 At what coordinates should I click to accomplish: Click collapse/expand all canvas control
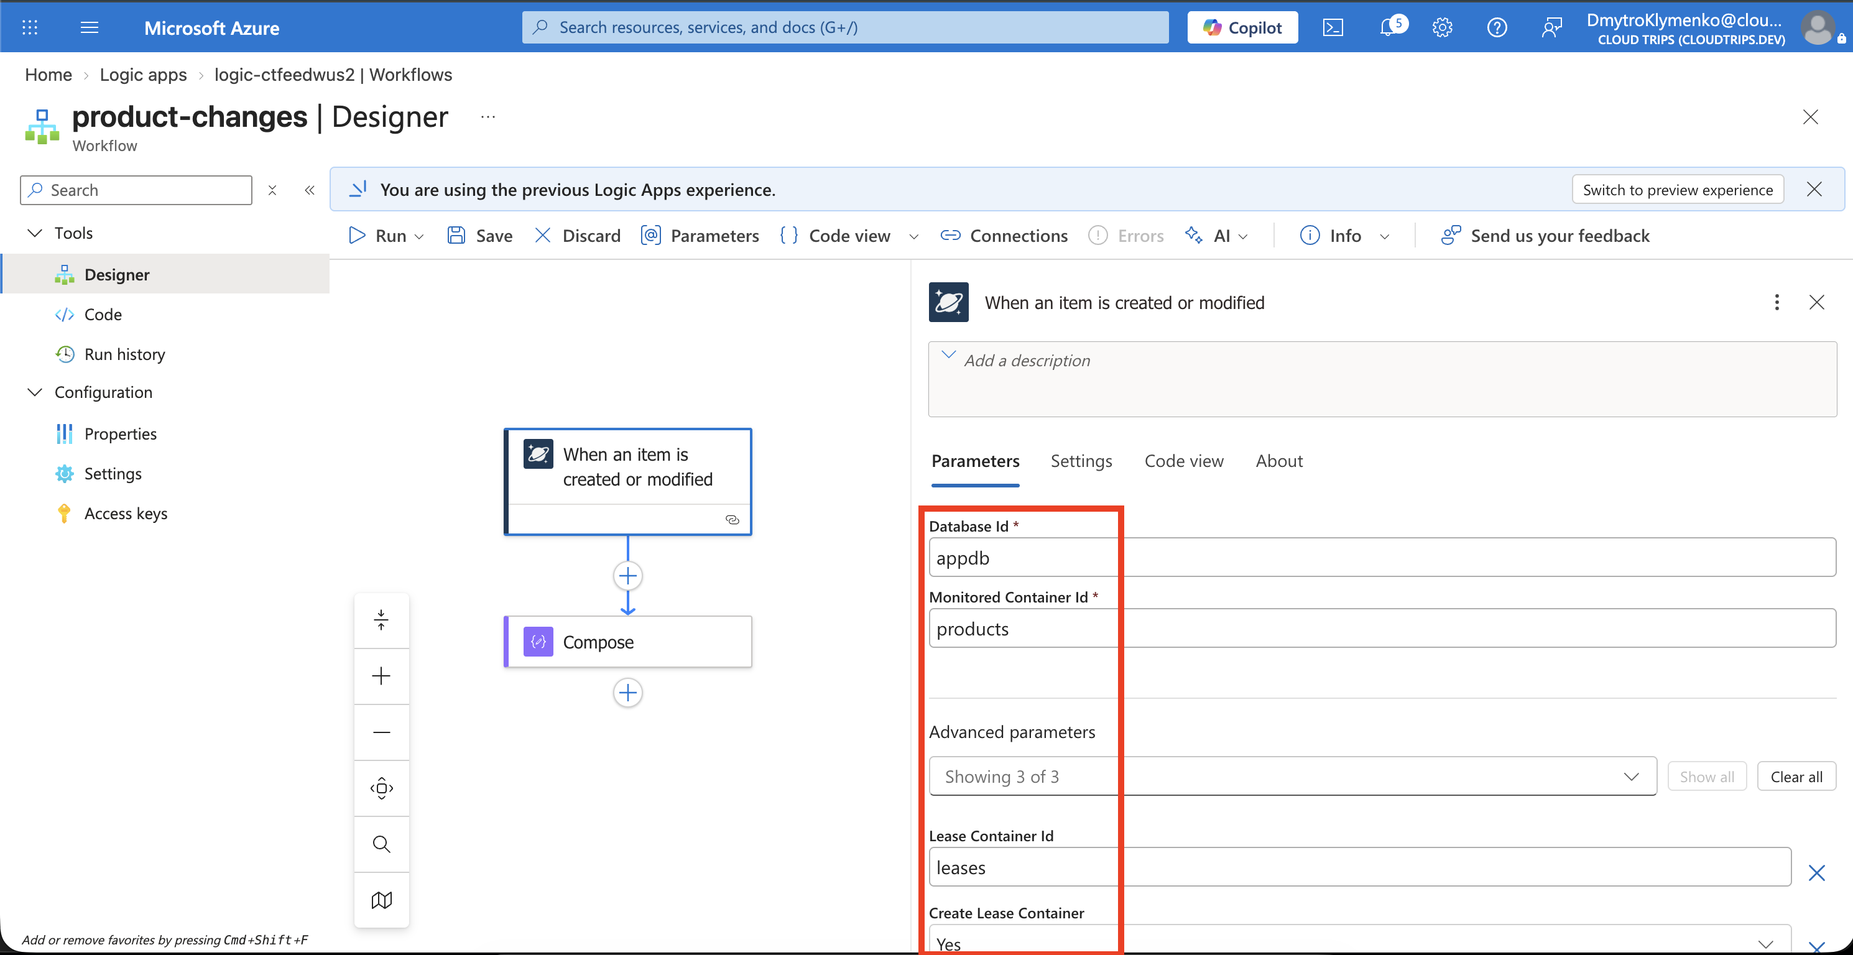(381, 620)
